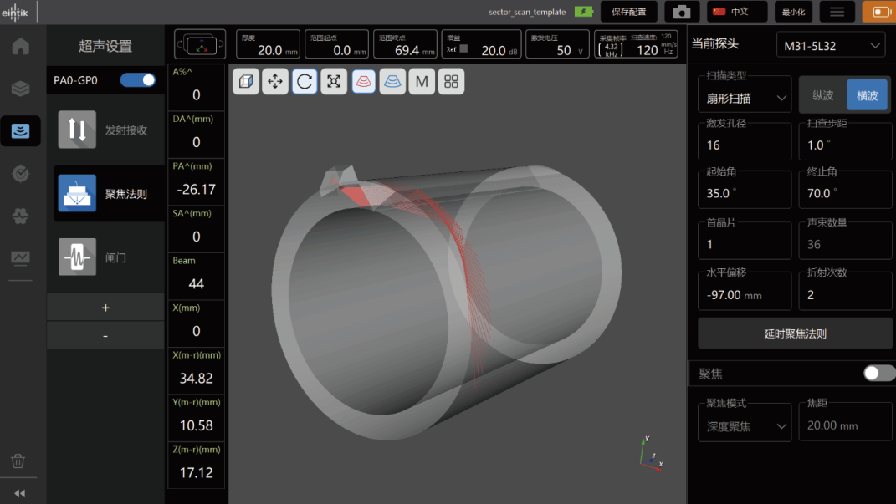Image resolution: width=896 pixels, height=504 pixels.
Task: Click the trash bin icon
Action: (18, 461)
